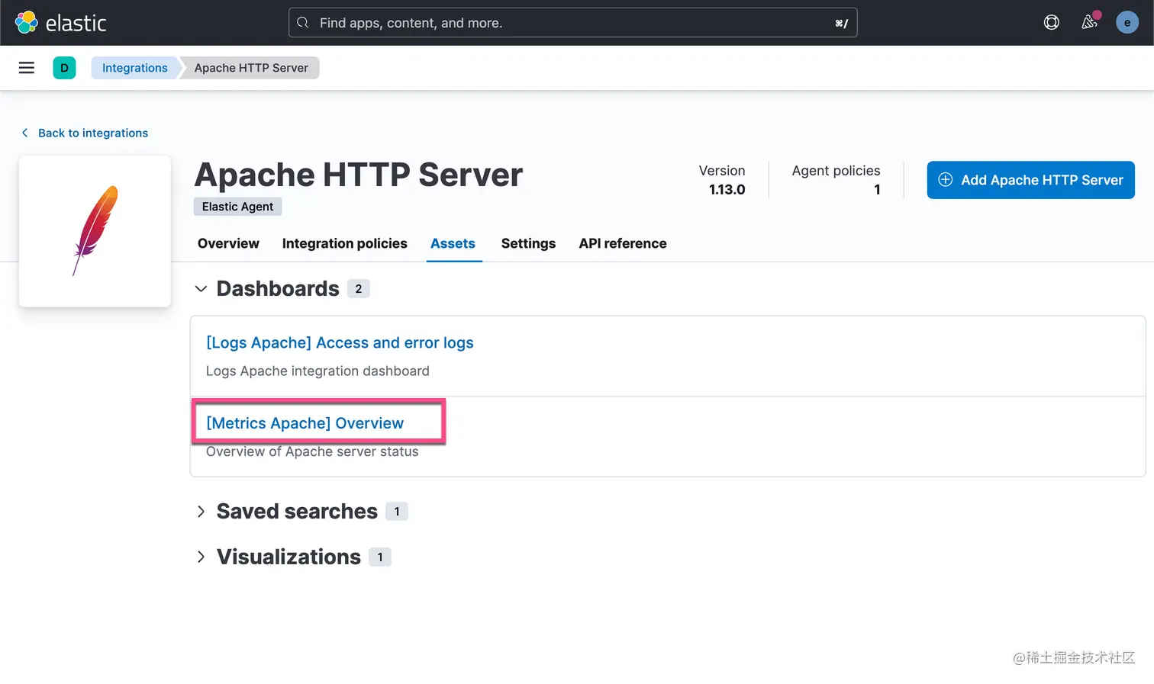1154x684 pixels.
Task: Open the API reference tab
Action: click(622, 243)
